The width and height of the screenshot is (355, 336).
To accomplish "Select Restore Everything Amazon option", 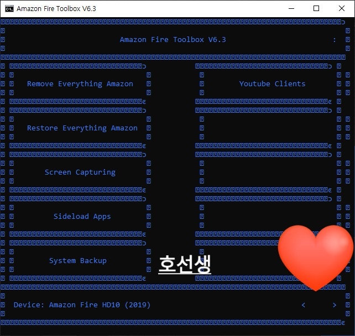I will tap(82, 128).
